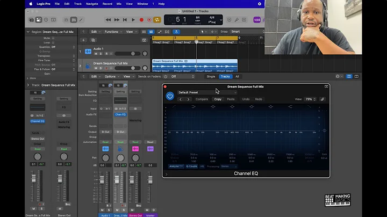Open Quick Help question-mark icon

[x=46, y=20]
